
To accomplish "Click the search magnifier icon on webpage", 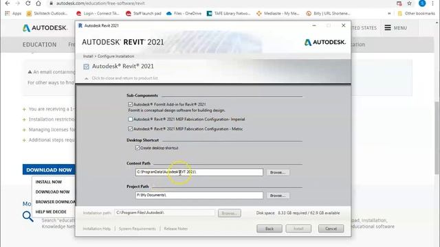I will pyautogui.click(x=27, y=216).
